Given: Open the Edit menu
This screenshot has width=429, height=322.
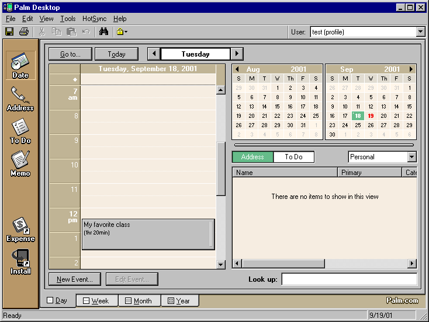Looking at the screenshot, I should click(27, 19).
